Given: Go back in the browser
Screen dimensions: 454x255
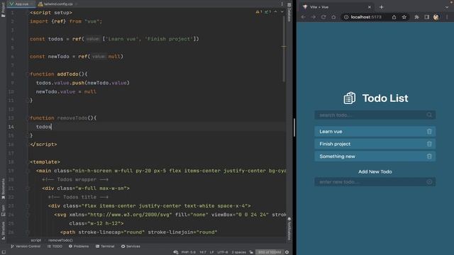Looking at the screenshot, I should click(303, 17).
